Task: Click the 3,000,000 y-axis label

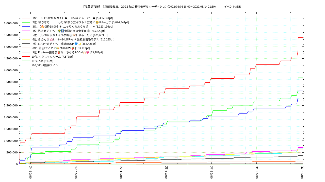Action: click(x=11, y=94)
